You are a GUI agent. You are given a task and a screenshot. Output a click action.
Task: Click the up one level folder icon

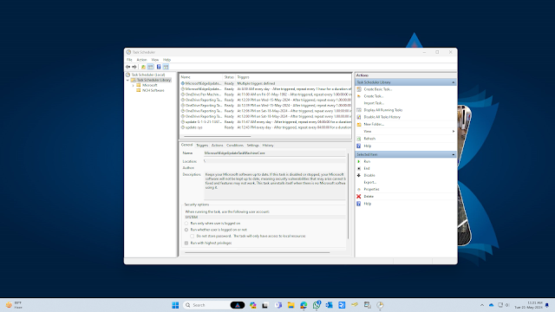click(143, 67)
